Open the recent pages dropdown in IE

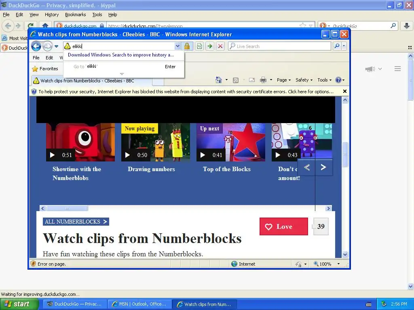pos(56,46)
